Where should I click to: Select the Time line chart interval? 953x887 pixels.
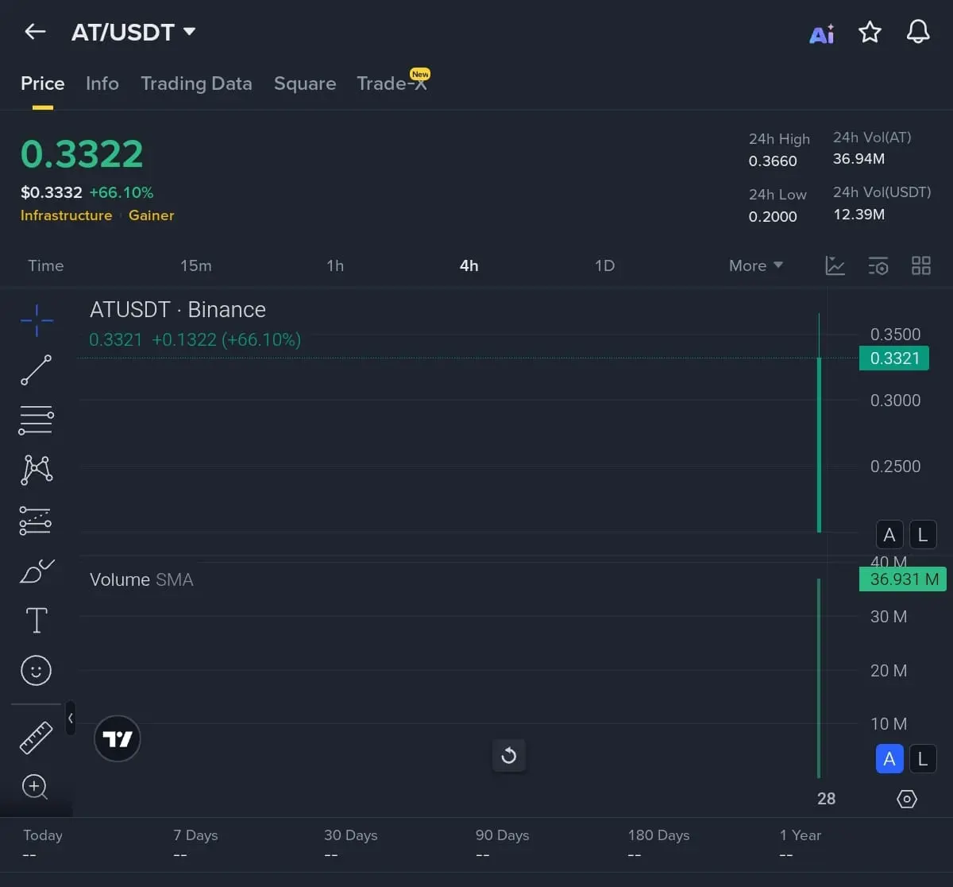pos(45,265)
